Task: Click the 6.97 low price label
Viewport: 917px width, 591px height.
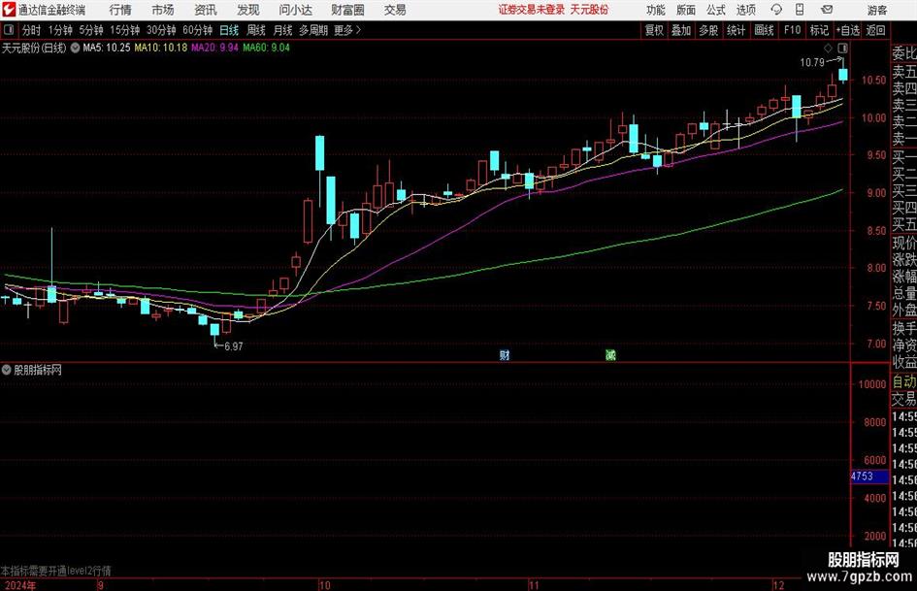Action: [233, 346]
